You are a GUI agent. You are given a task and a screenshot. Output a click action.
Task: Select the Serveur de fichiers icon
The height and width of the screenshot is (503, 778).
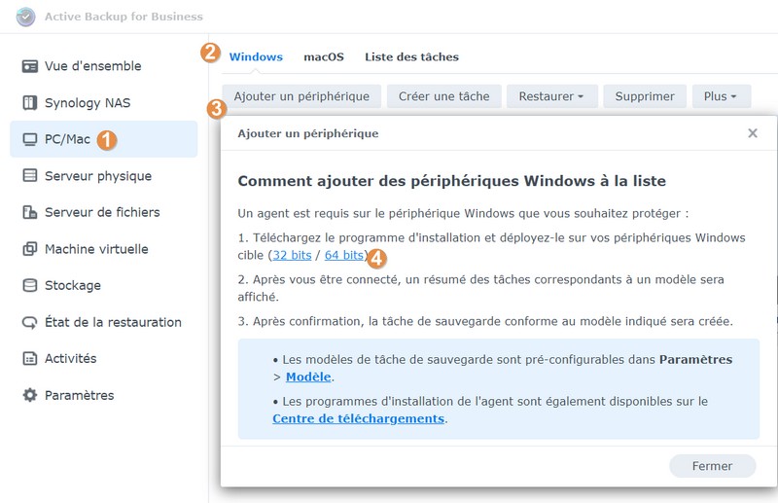[x=29, y=212]
